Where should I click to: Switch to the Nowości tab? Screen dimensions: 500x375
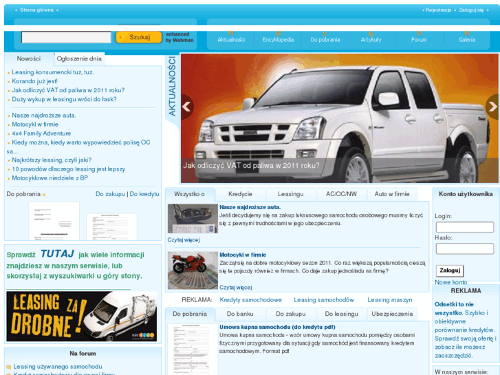click(x=29, y=58)
